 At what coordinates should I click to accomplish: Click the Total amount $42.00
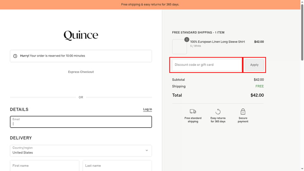click(x=257, y=95)
